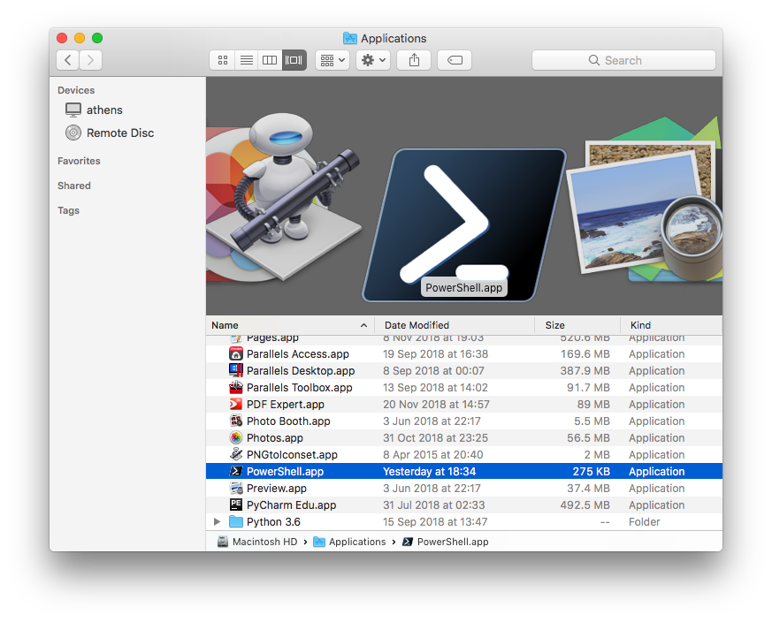Click the Parallels Desktop.app icon
Viewport: 772px width, 622px height.
coord(236,370)
